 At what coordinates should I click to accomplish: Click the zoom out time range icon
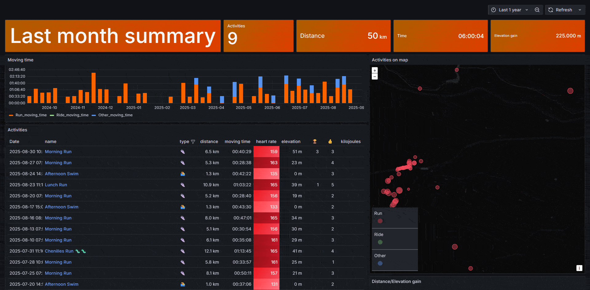click(537, 10)
